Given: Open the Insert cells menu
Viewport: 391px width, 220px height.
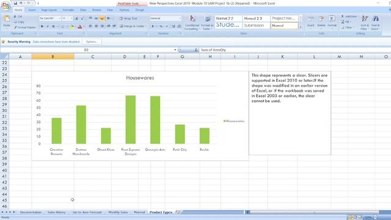Looking at the screenshot, I should (311, 22).
